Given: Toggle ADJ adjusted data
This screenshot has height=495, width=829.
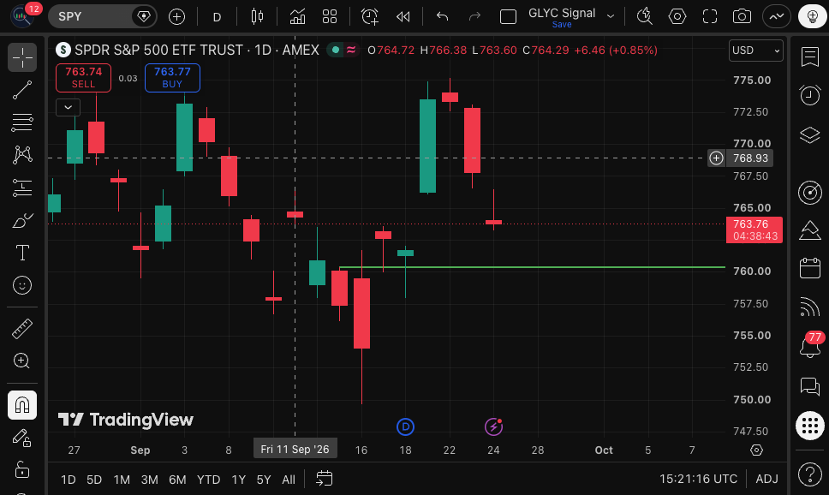Looking at the screenshot, I should coord(766,479).
